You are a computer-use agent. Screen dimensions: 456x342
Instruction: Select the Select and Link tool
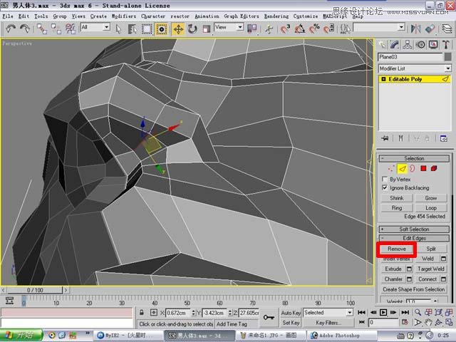click(x=42, y=28)
